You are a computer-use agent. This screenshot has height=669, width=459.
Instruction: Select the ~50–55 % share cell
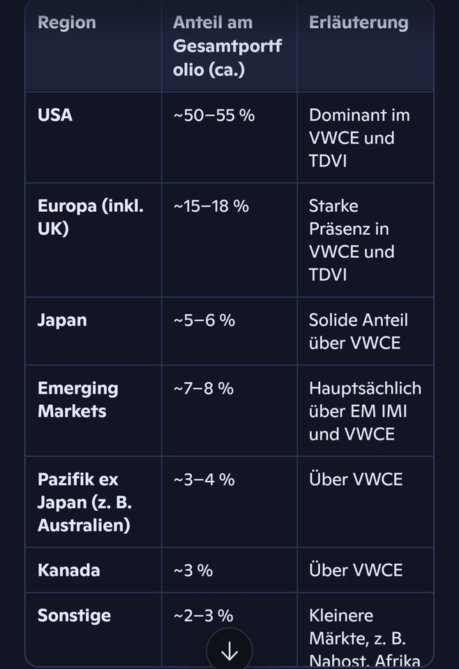[x=213, y=115]
